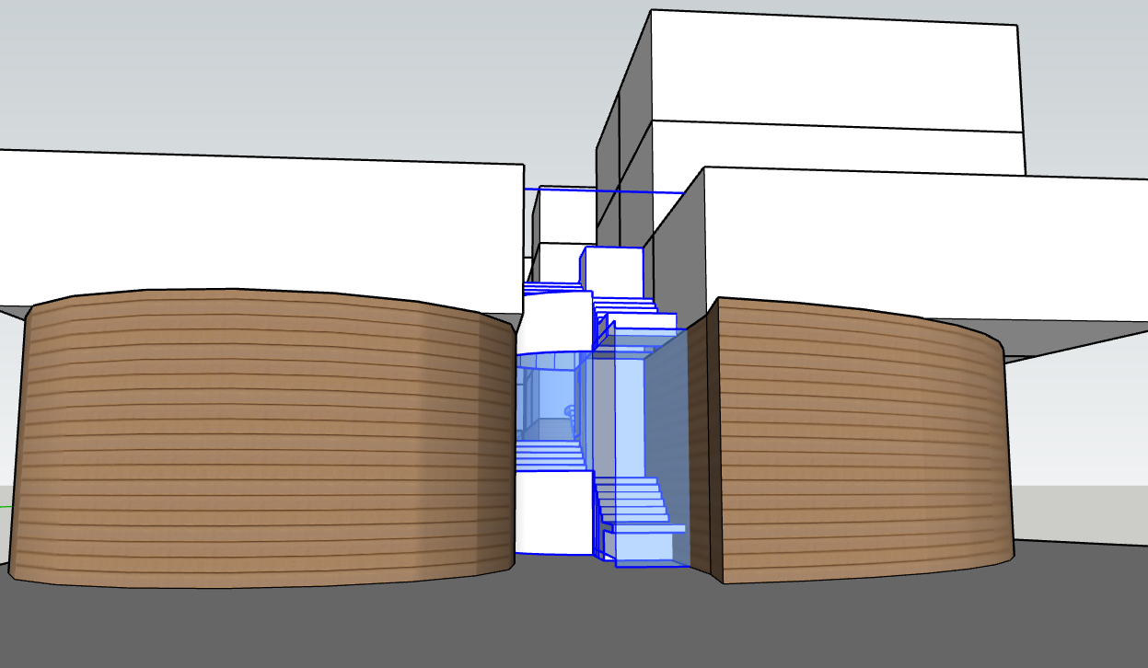The width and height of the screenshot is (1148, 668).
Task: Click the small round object inside the blue entrance
Action: [x=569, y=411]
